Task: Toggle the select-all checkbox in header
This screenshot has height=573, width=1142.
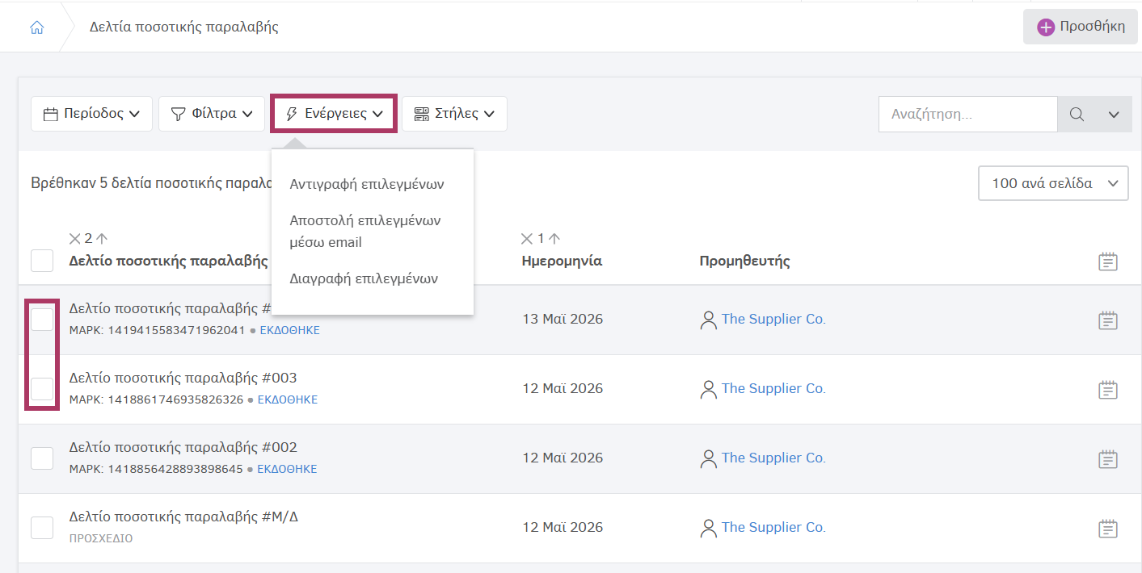Action: point(42,261)
